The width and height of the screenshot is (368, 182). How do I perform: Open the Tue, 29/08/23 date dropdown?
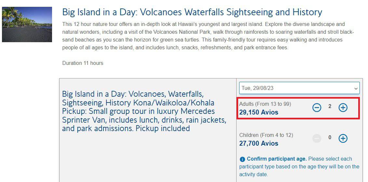coord(299,88)
